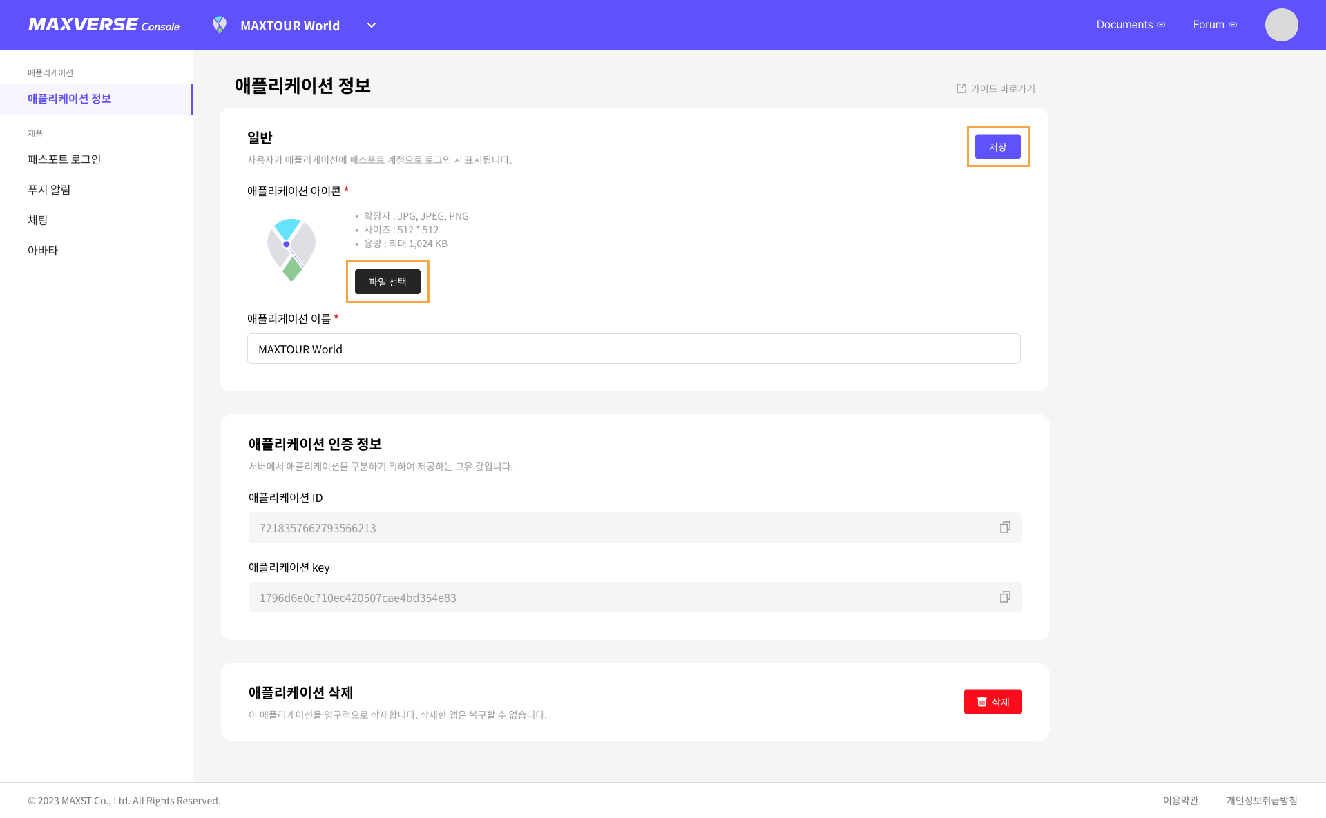Click the 저장 save button

pos(997,146)
